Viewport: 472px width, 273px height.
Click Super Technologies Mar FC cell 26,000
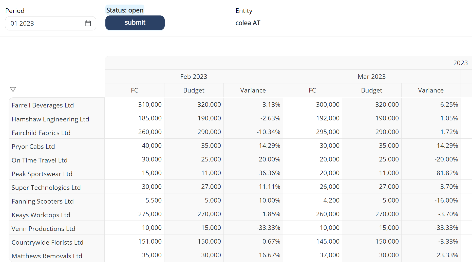coord(312,187)
